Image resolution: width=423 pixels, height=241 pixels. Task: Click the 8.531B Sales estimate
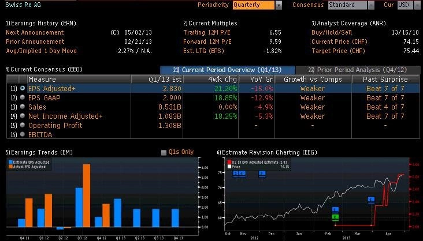(x=170, y=107)
